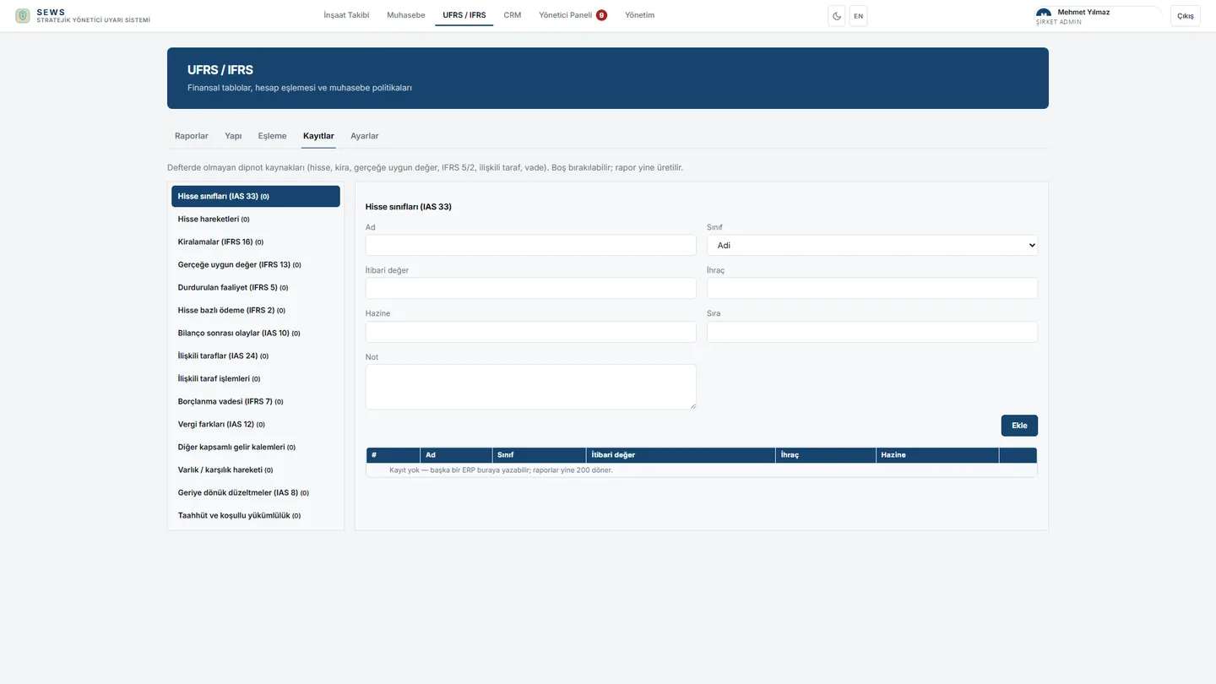Select Geriye dönük düzeltmeler (IAS 8)
Viewport: 1216px width, 684px height.
[256, 493]
